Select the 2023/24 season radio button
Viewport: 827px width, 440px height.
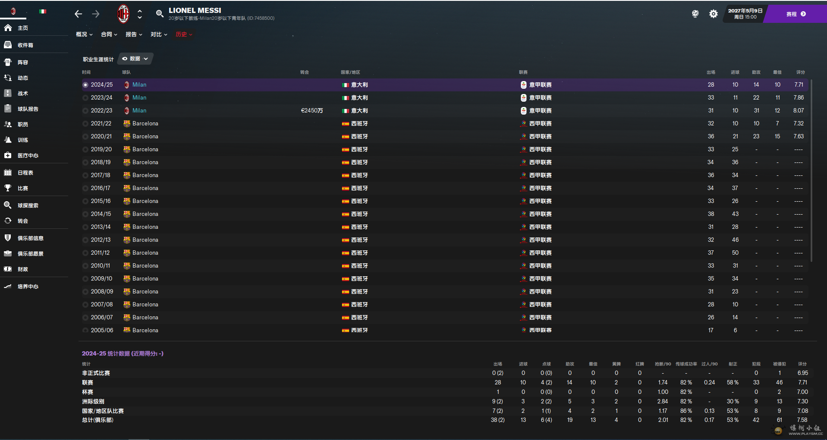[85, 98]
